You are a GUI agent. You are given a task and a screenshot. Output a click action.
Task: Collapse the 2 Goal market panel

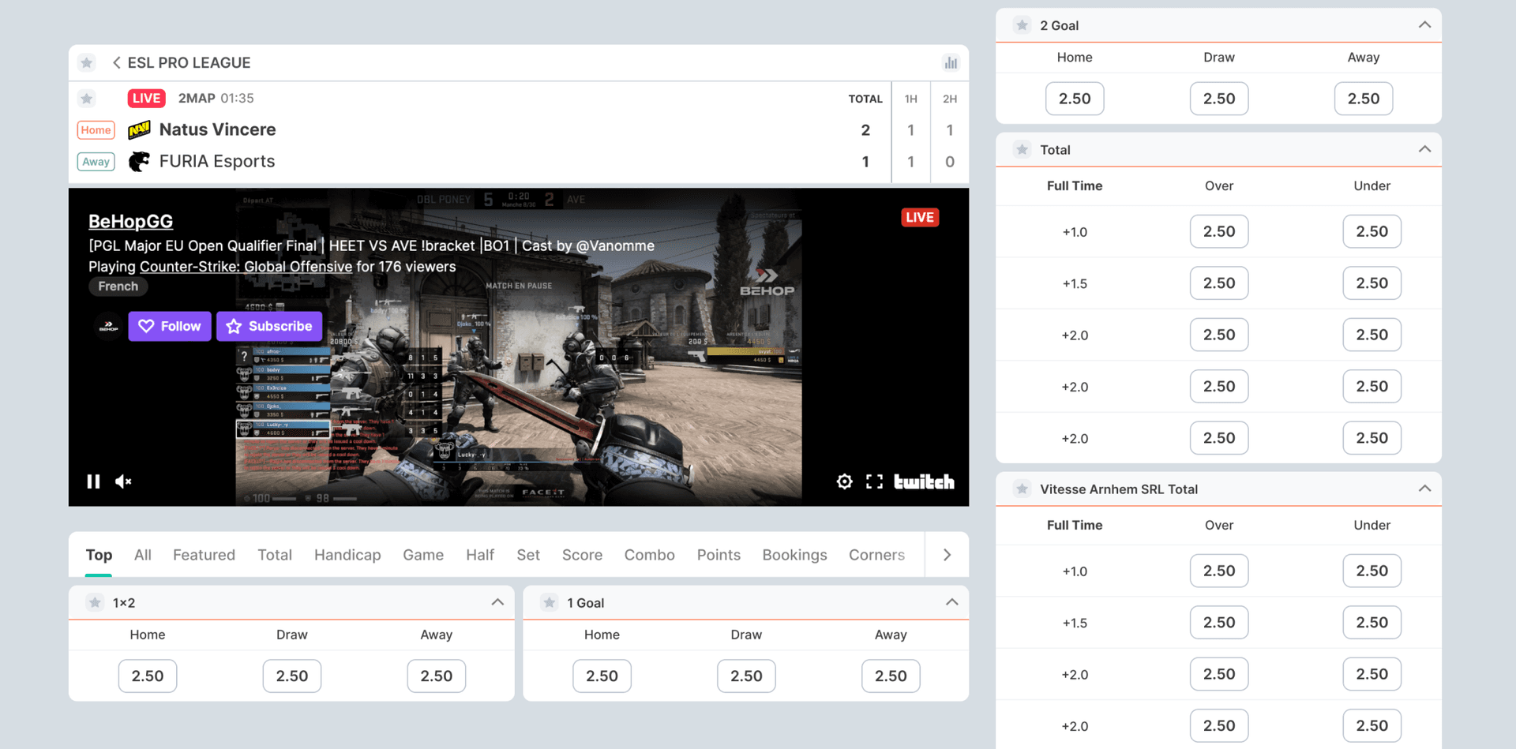1424,25
